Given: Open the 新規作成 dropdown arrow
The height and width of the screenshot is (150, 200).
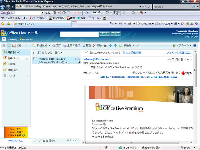Looking at the screenshot, I should (x=50, y=46).
